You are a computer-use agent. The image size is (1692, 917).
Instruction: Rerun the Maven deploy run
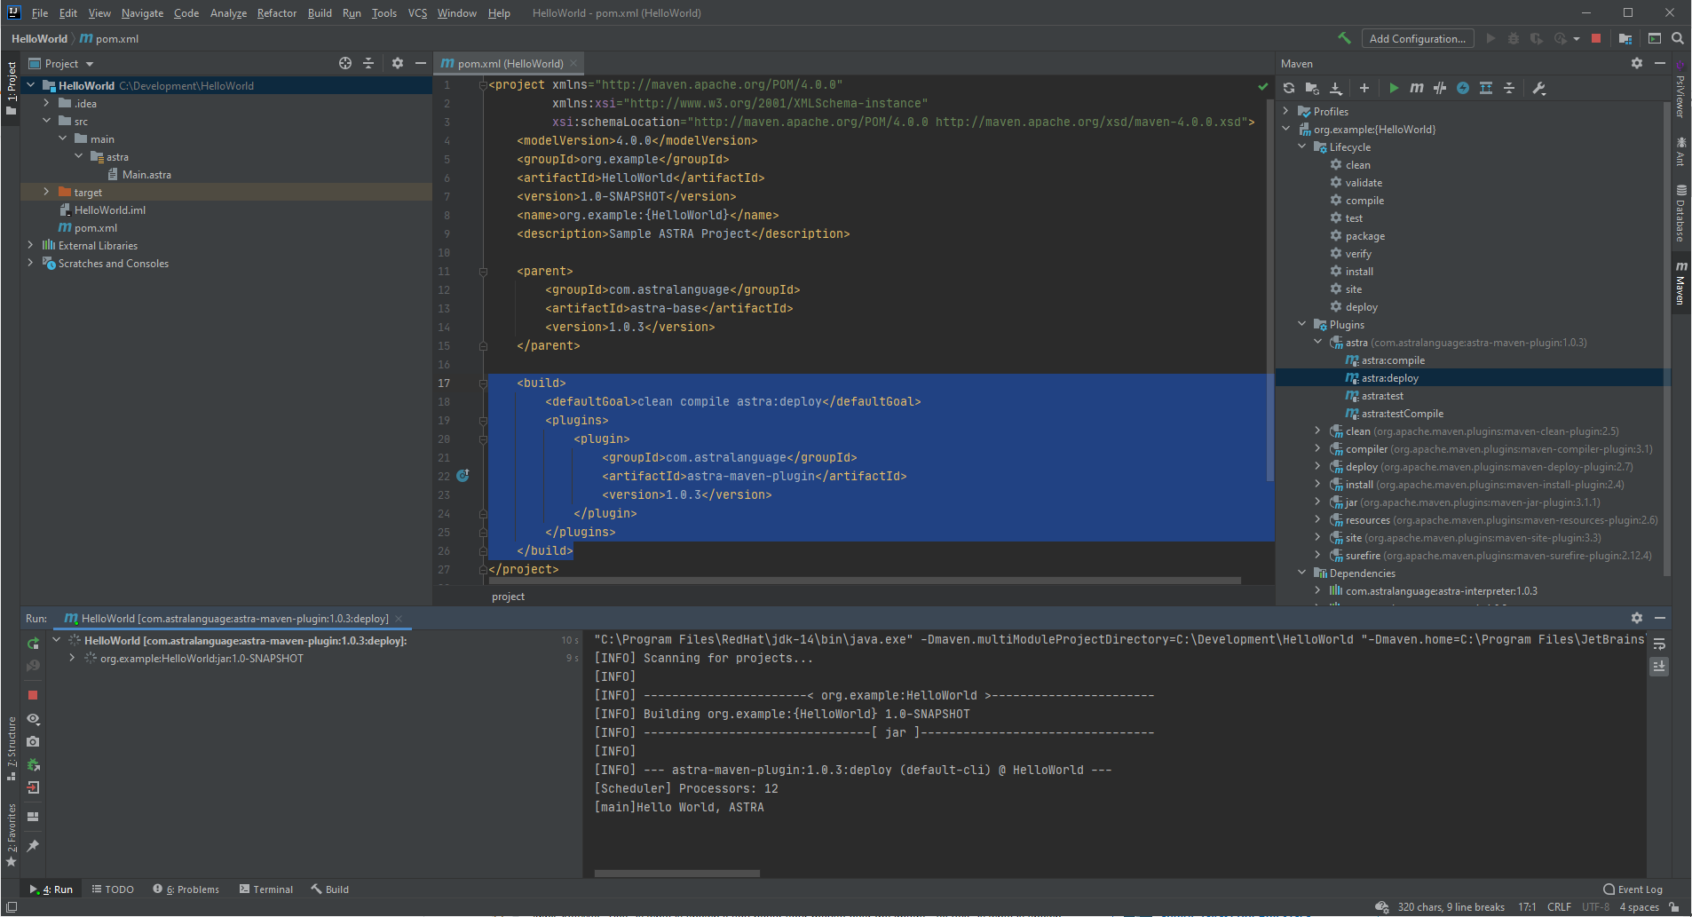tap(33, 643)
